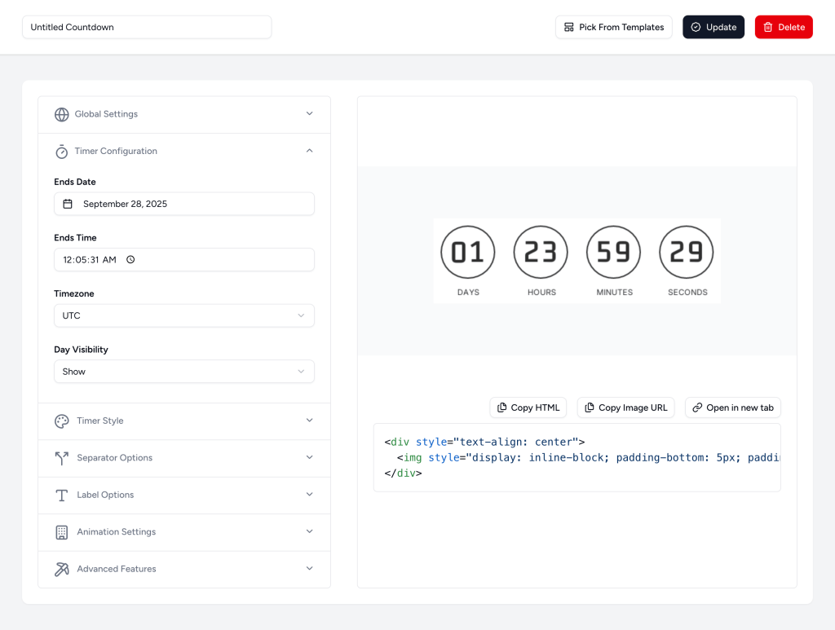Open the Timezone dropdown showing UTC
The image size is (835, 630).
tap(183, 315)
